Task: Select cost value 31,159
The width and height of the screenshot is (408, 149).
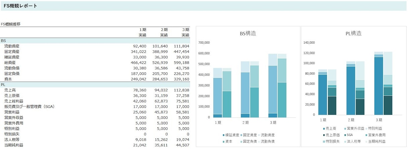Action: [x=161, y=96]
